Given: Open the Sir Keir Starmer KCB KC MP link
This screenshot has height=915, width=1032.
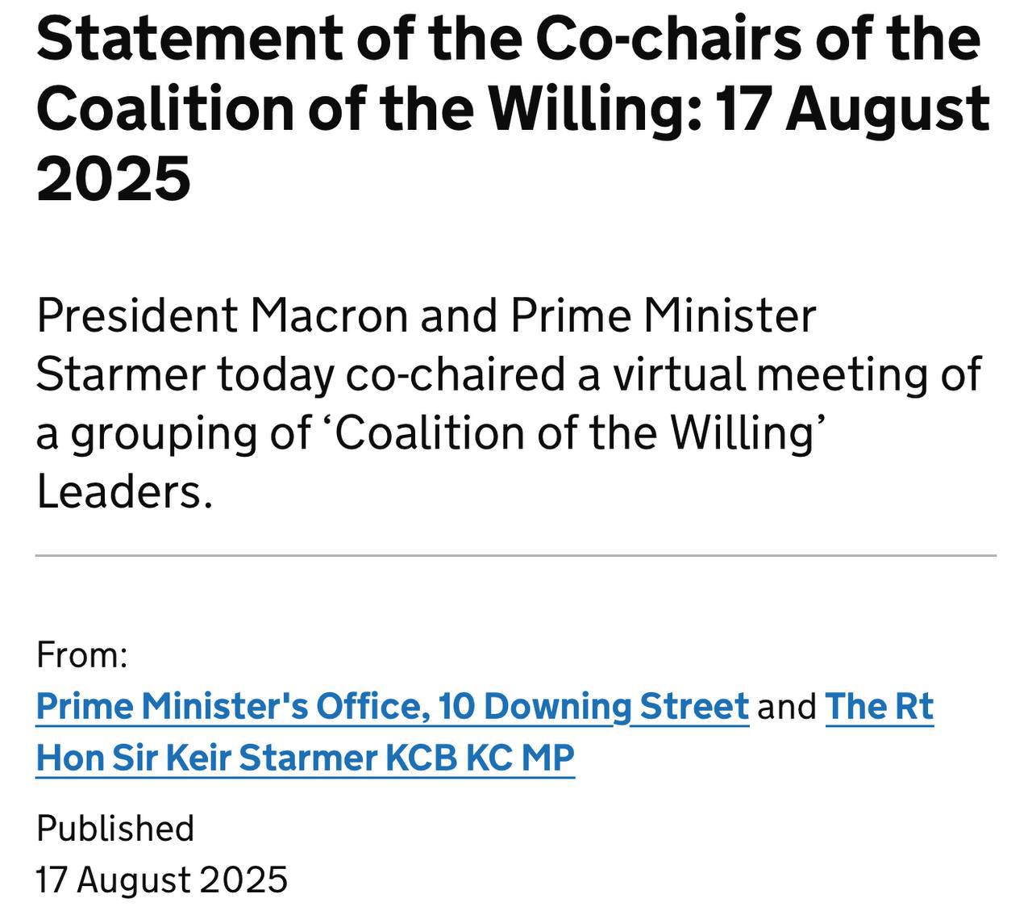Looking at the screenshot, I should click(305, 758).
